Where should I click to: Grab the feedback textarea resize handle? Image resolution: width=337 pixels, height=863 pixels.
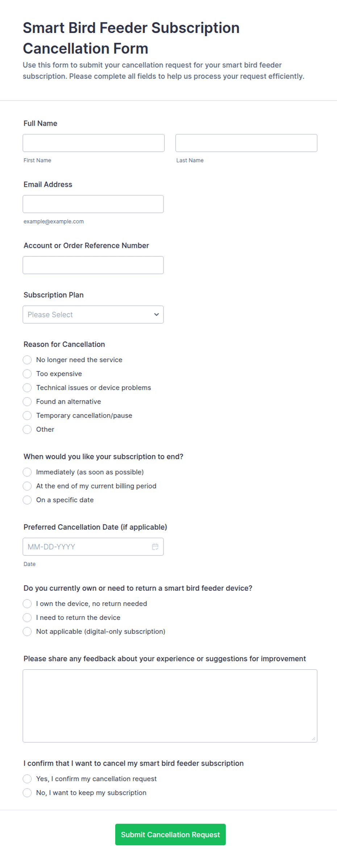(313, 738)
